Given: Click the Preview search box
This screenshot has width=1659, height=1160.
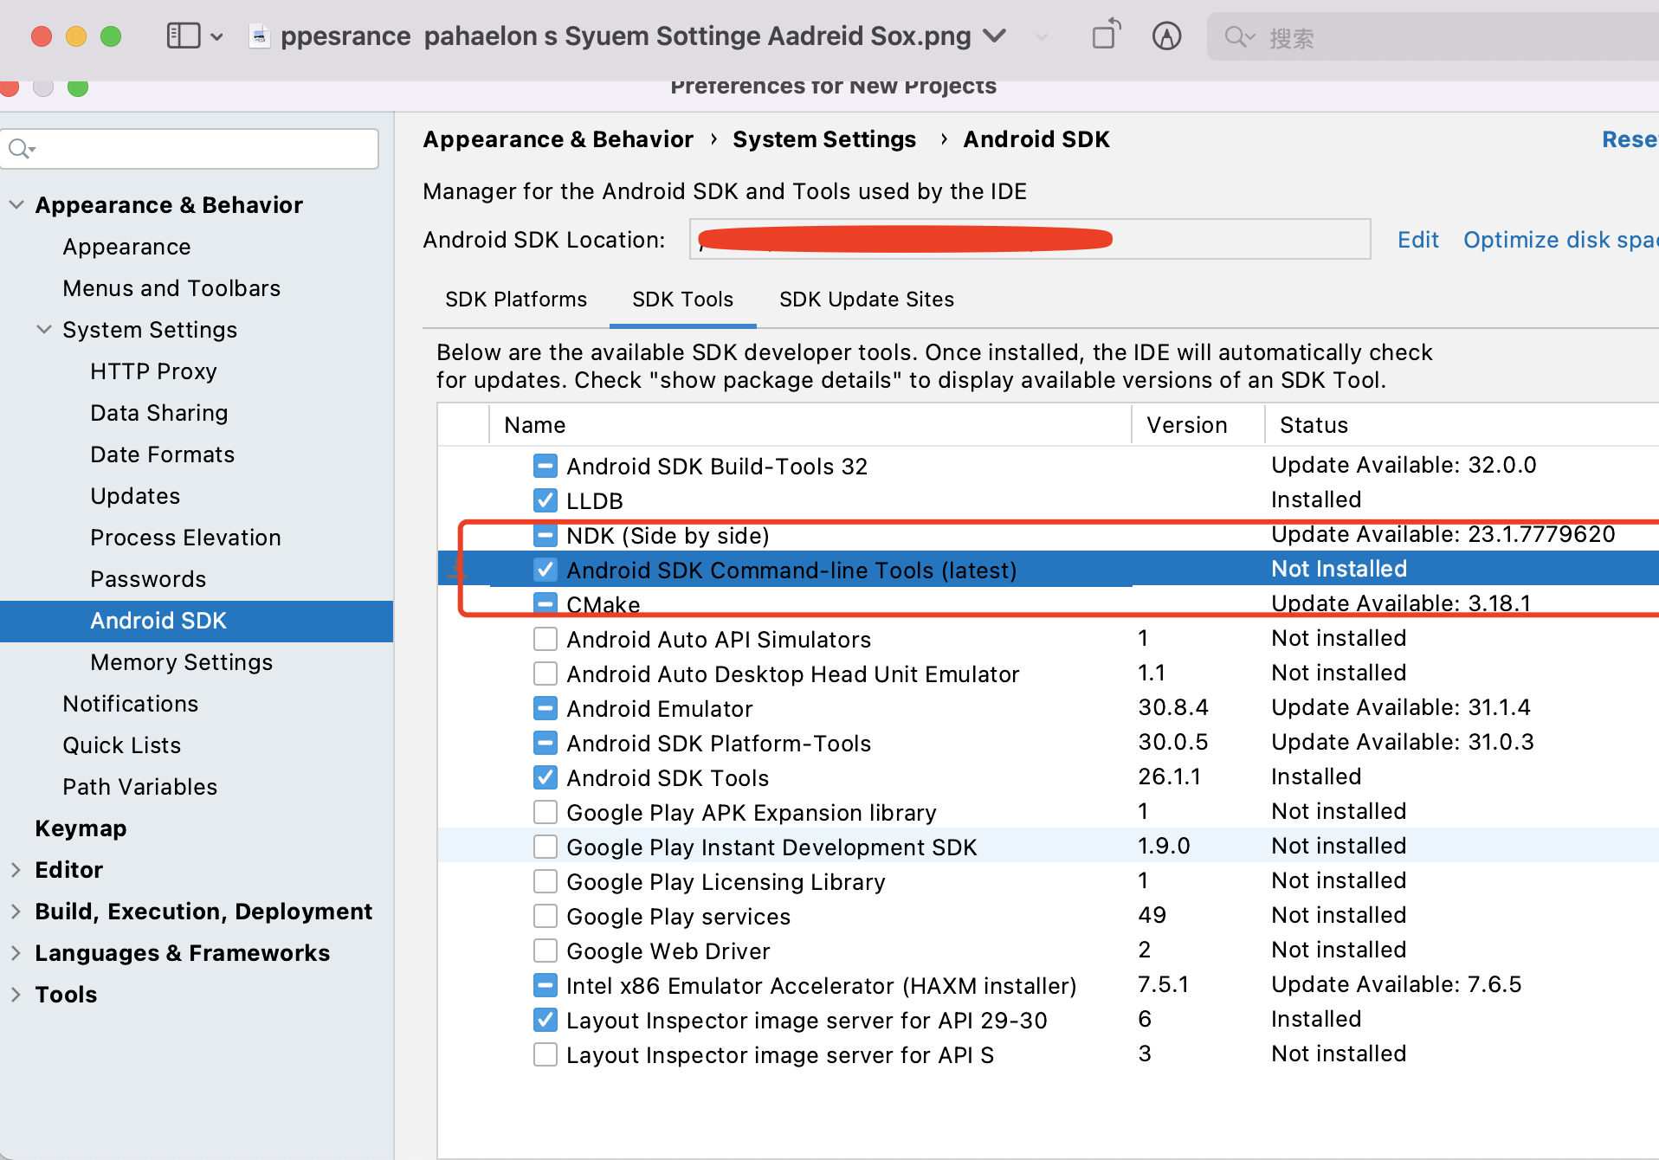Looking at the screenshot, I should (1433, 36).
